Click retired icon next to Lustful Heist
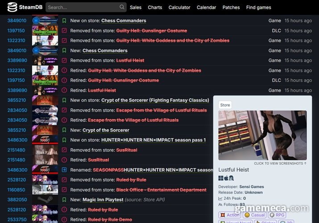The height and width of the screenshot is (223, 319). pyautogui.click(x=64, y=90)
